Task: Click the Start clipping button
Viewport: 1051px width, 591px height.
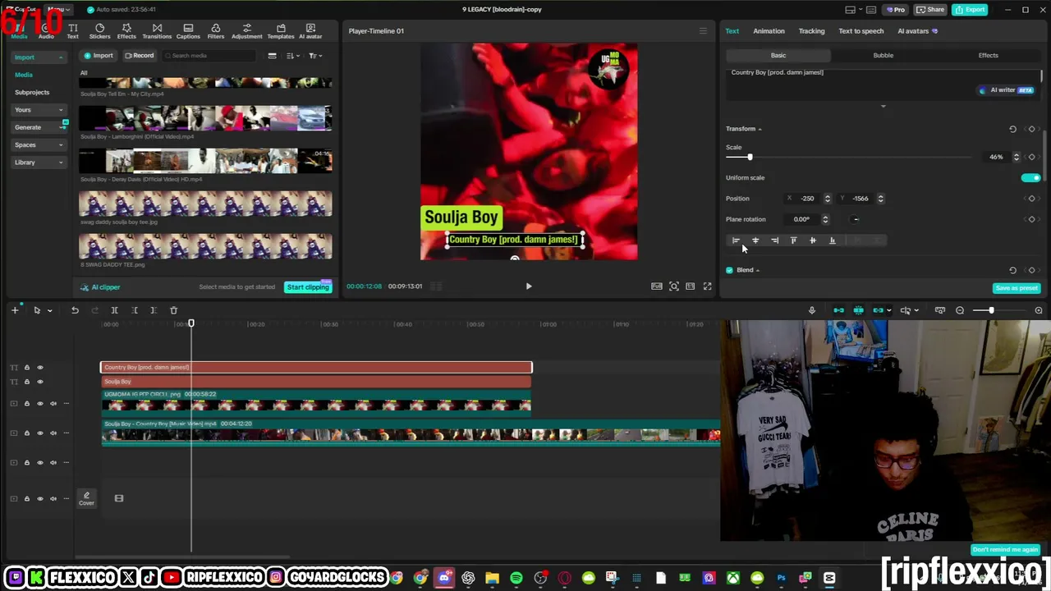Action: pyautogui.click(x=308, y=287)
